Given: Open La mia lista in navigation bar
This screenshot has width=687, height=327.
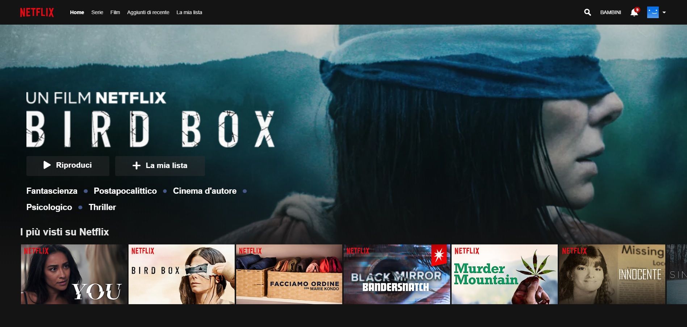Looking at the screenshot, I should 189,12.
